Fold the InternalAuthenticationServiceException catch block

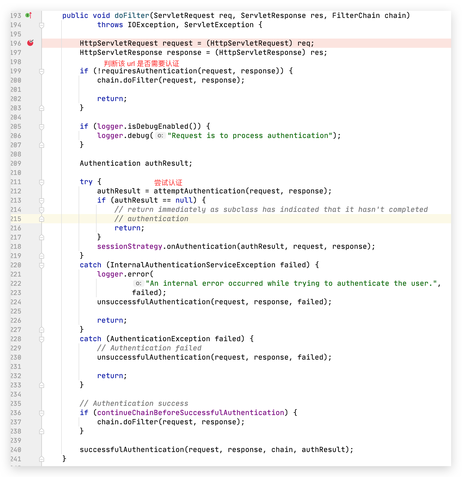42,265
